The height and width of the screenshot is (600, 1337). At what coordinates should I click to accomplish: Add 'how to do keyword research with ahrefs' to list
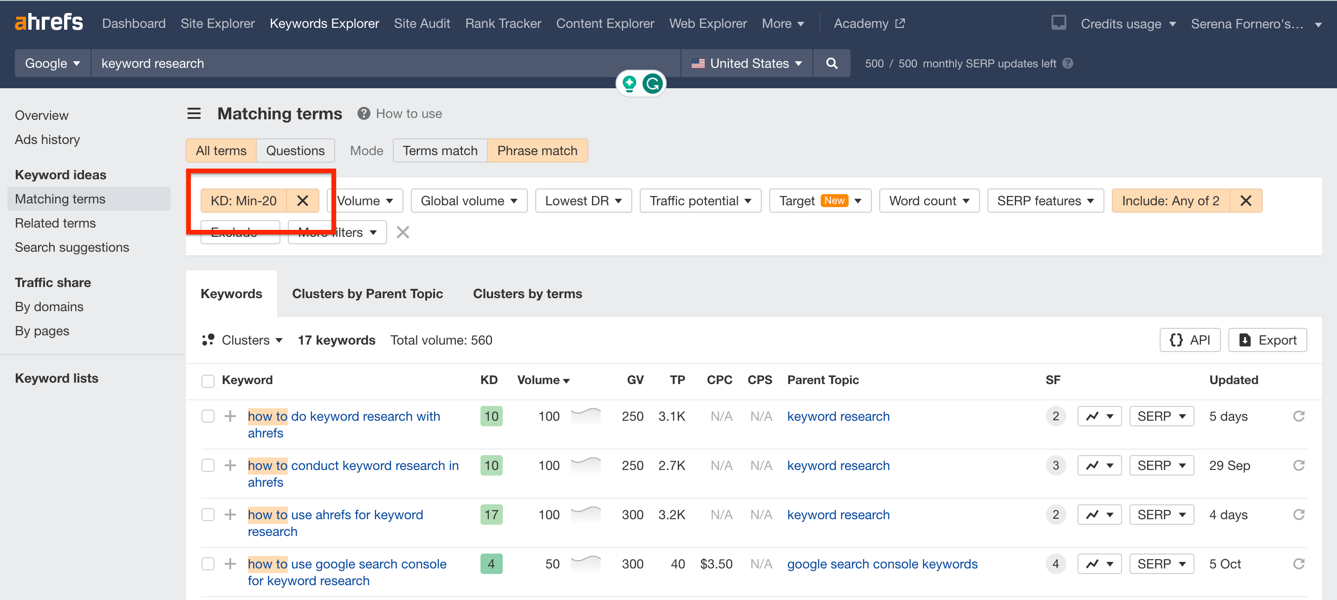click(230, 416)
